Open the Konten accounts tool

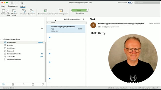click(x=3, y=12)
